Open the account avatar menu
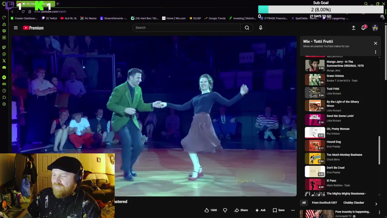This screenshot has width=387, height=218. click(x=375, y=28)
